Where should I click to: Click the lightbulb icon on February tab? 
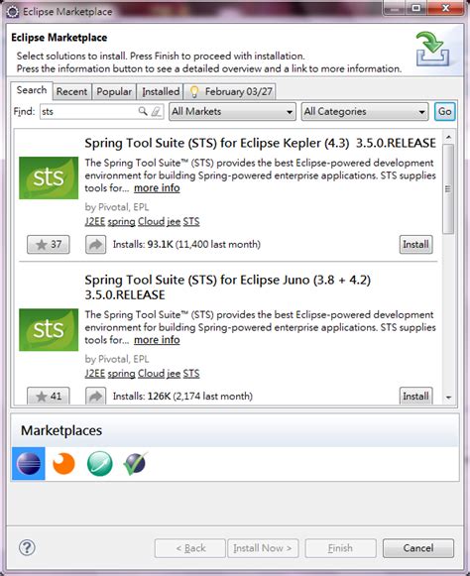(x=194, y=91)
